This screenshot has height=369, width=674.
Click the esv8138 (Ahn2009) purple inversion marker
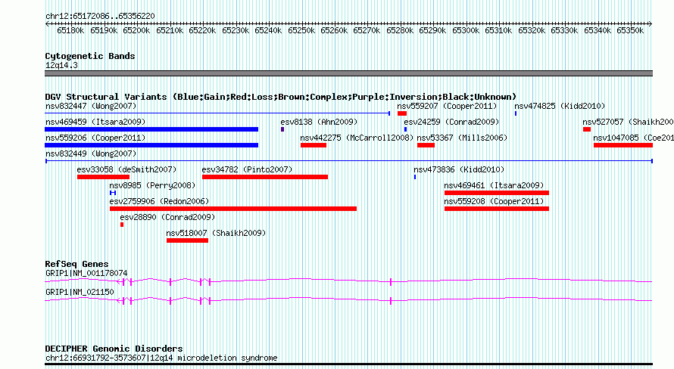pyautogui.click(x=282, y=129)
